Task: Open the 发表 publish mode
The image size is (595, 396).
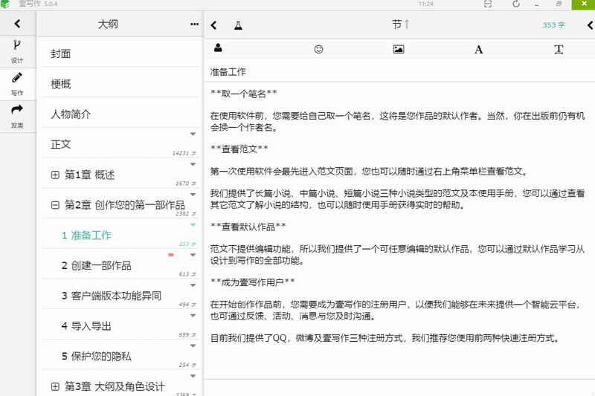Action: (x=17, y=117)
